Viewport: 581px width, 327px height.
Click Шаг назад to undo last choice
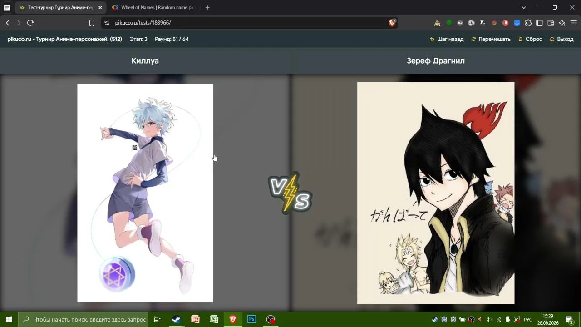tap(447, 39)
